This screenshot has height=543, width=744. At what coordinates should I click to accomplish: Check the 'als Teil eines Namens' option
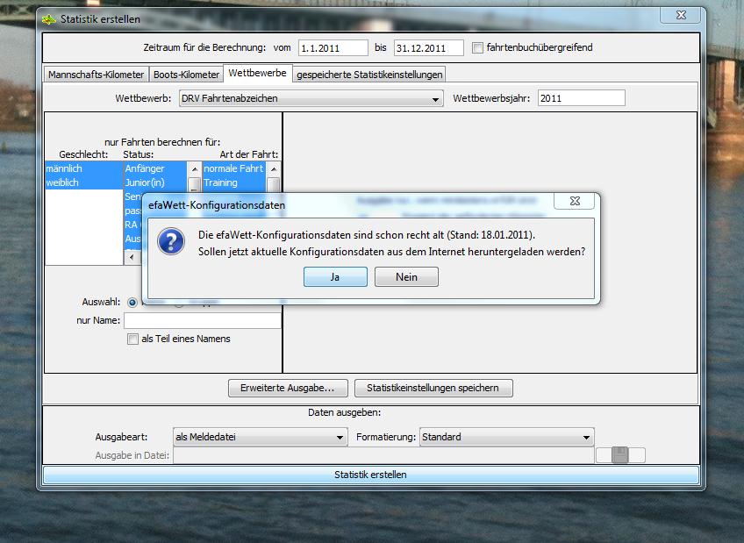133,339
